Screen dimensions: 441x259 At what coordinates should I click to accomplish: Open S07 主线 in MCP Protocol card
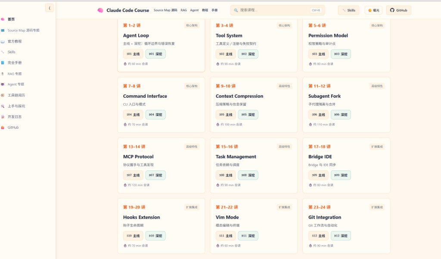click(x=133, y=175)
